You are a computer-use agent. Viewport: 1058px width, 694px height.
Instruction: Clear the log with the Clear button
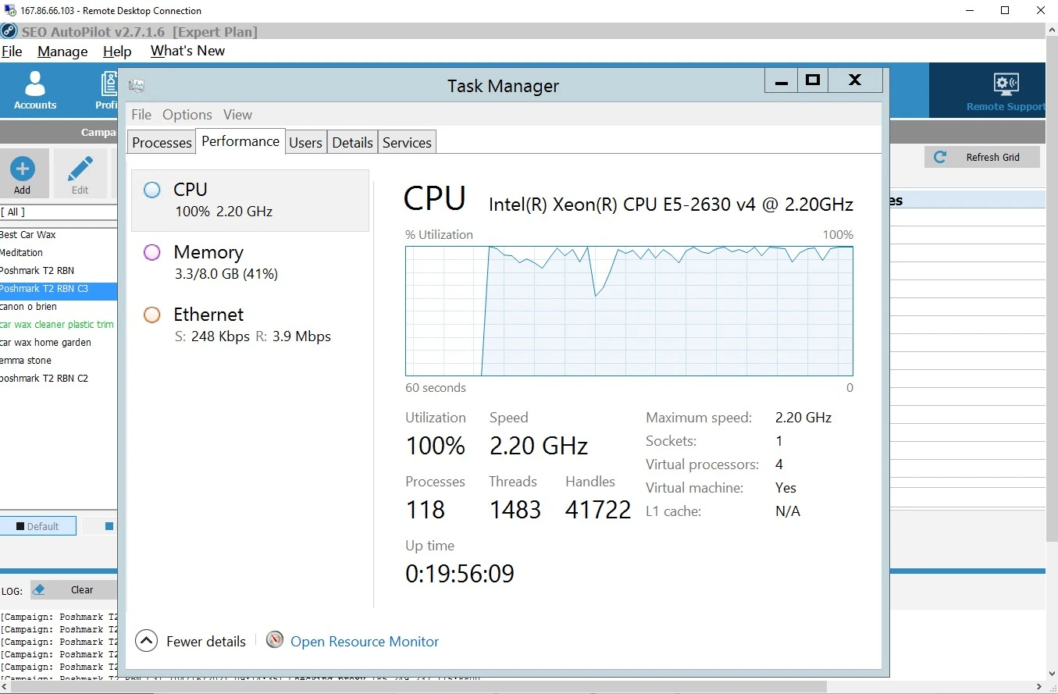click(73, 590)
